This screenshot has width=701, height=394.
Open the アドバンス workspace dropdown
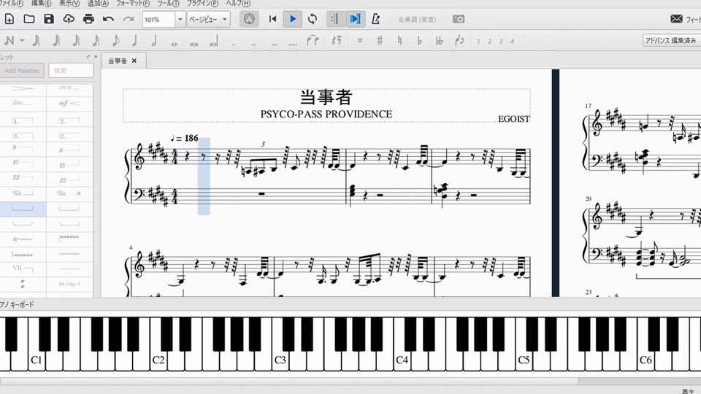point(672,41)
